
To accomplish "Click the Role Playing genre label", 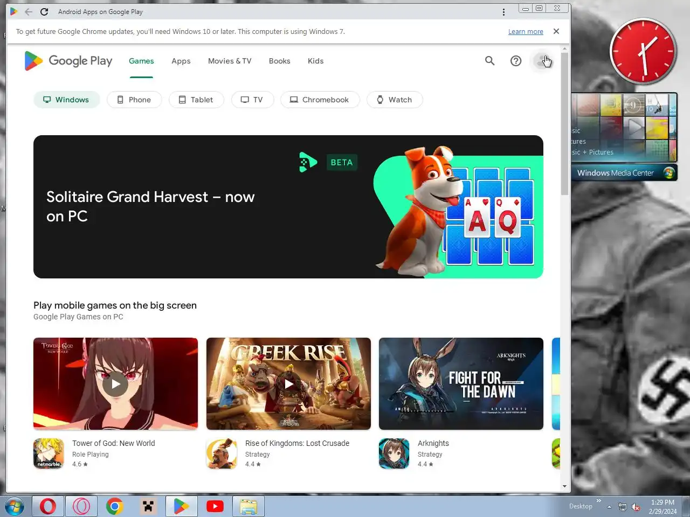I will [x=91, y=455].
